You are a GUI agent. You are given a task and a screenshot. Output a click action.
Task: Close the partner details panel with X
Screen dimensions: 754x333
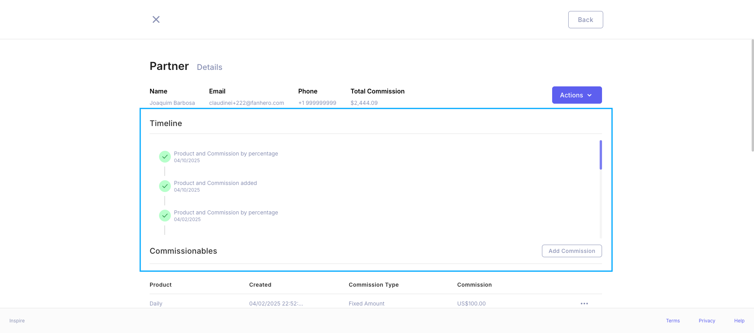coord(156,19)
